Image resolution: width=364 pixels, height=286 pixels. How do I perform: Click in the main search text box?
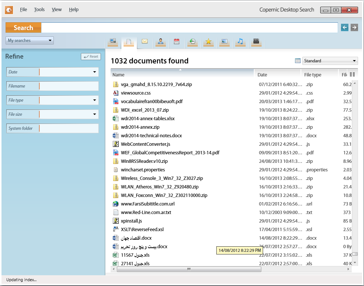pyautogui.click(x=190, y=27)
